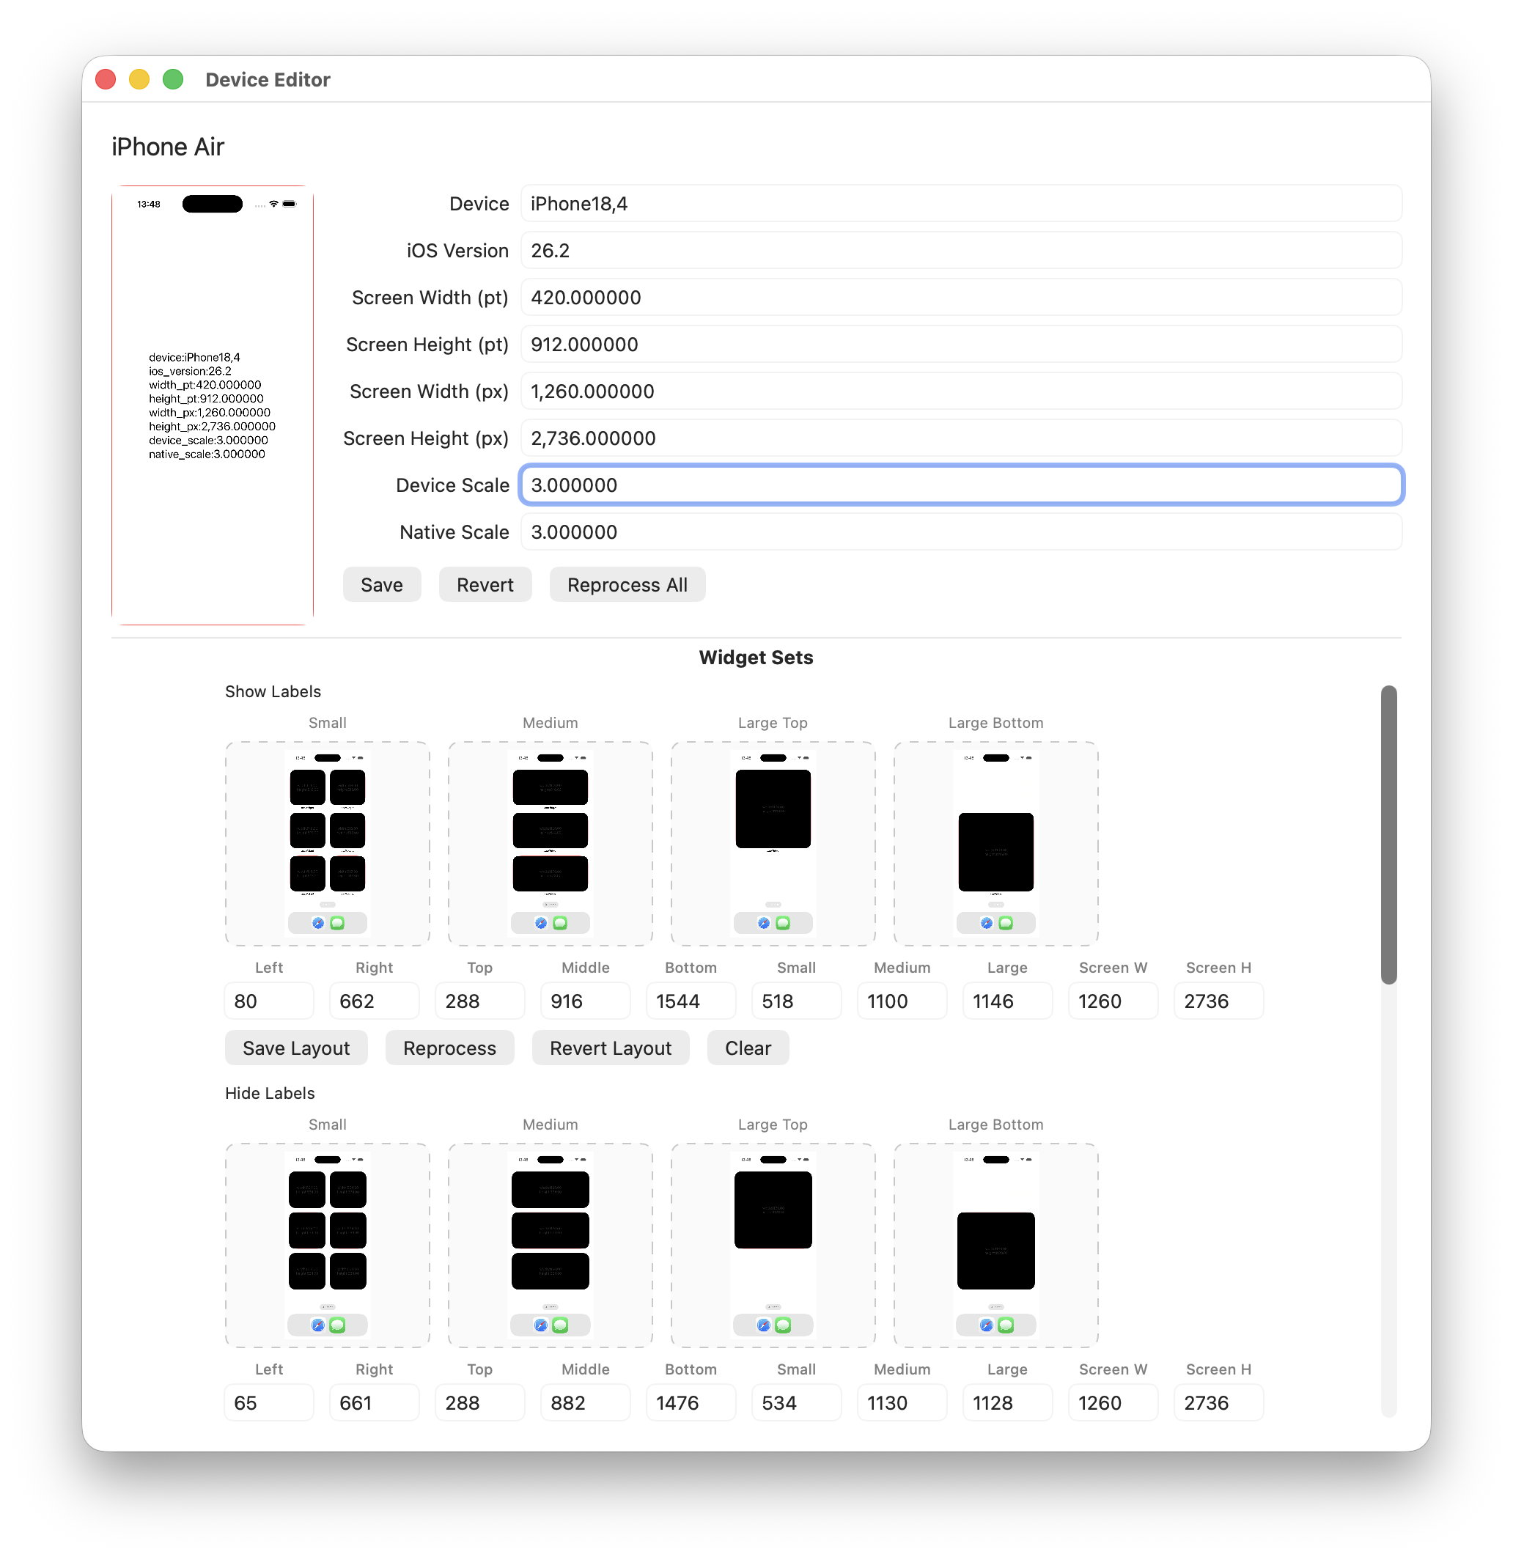Close the Device Editor window
This screenshot has width=1513, height=1560.
[106, 80]
